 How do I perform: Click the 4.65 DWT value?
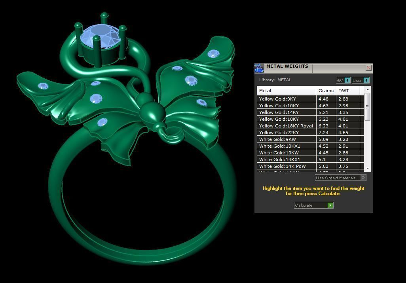(x=343, y=133)
